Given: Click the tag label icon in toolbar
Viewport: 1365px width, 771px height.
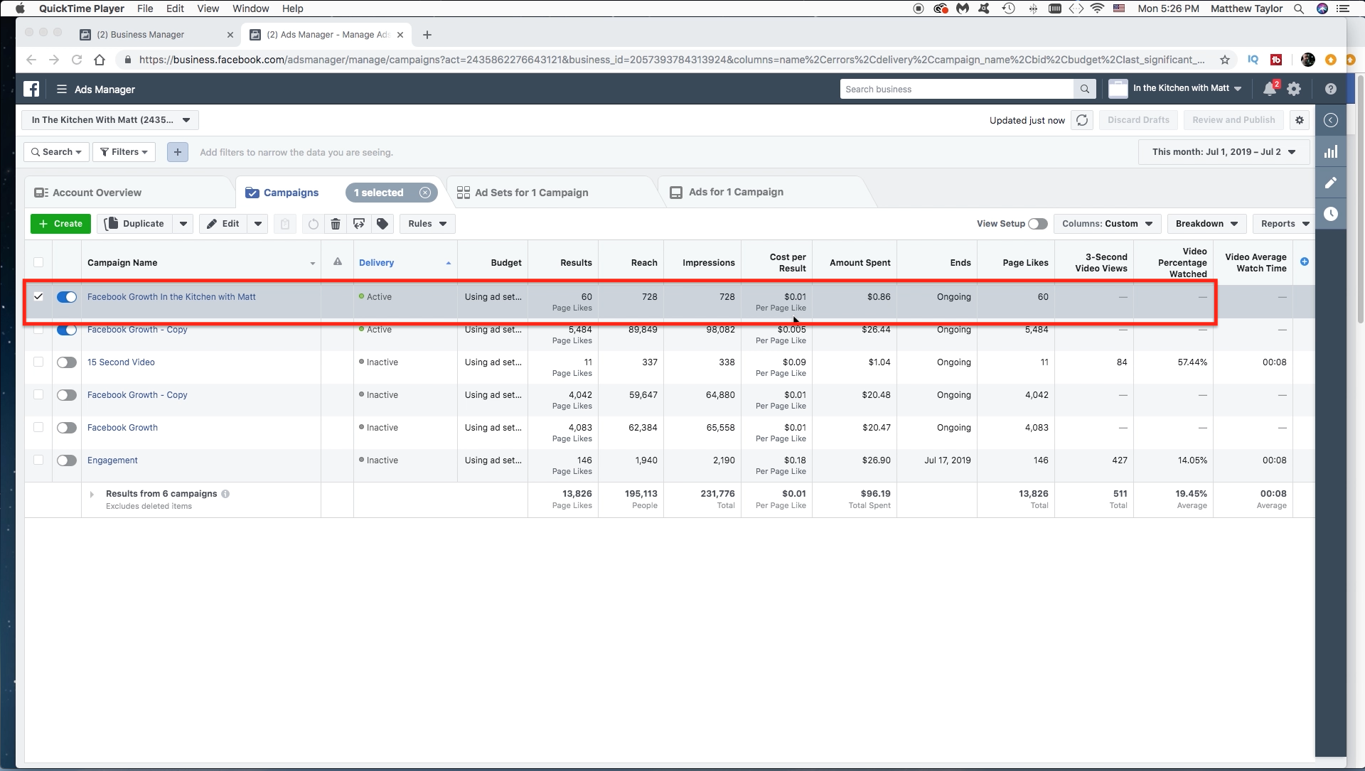Looking at the screenshot, I should point(382,224).
